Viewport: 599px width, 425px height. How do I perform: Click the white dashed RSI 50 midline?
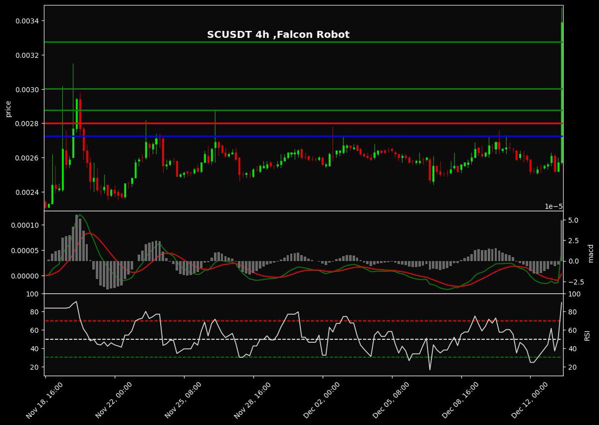(303, 339)
